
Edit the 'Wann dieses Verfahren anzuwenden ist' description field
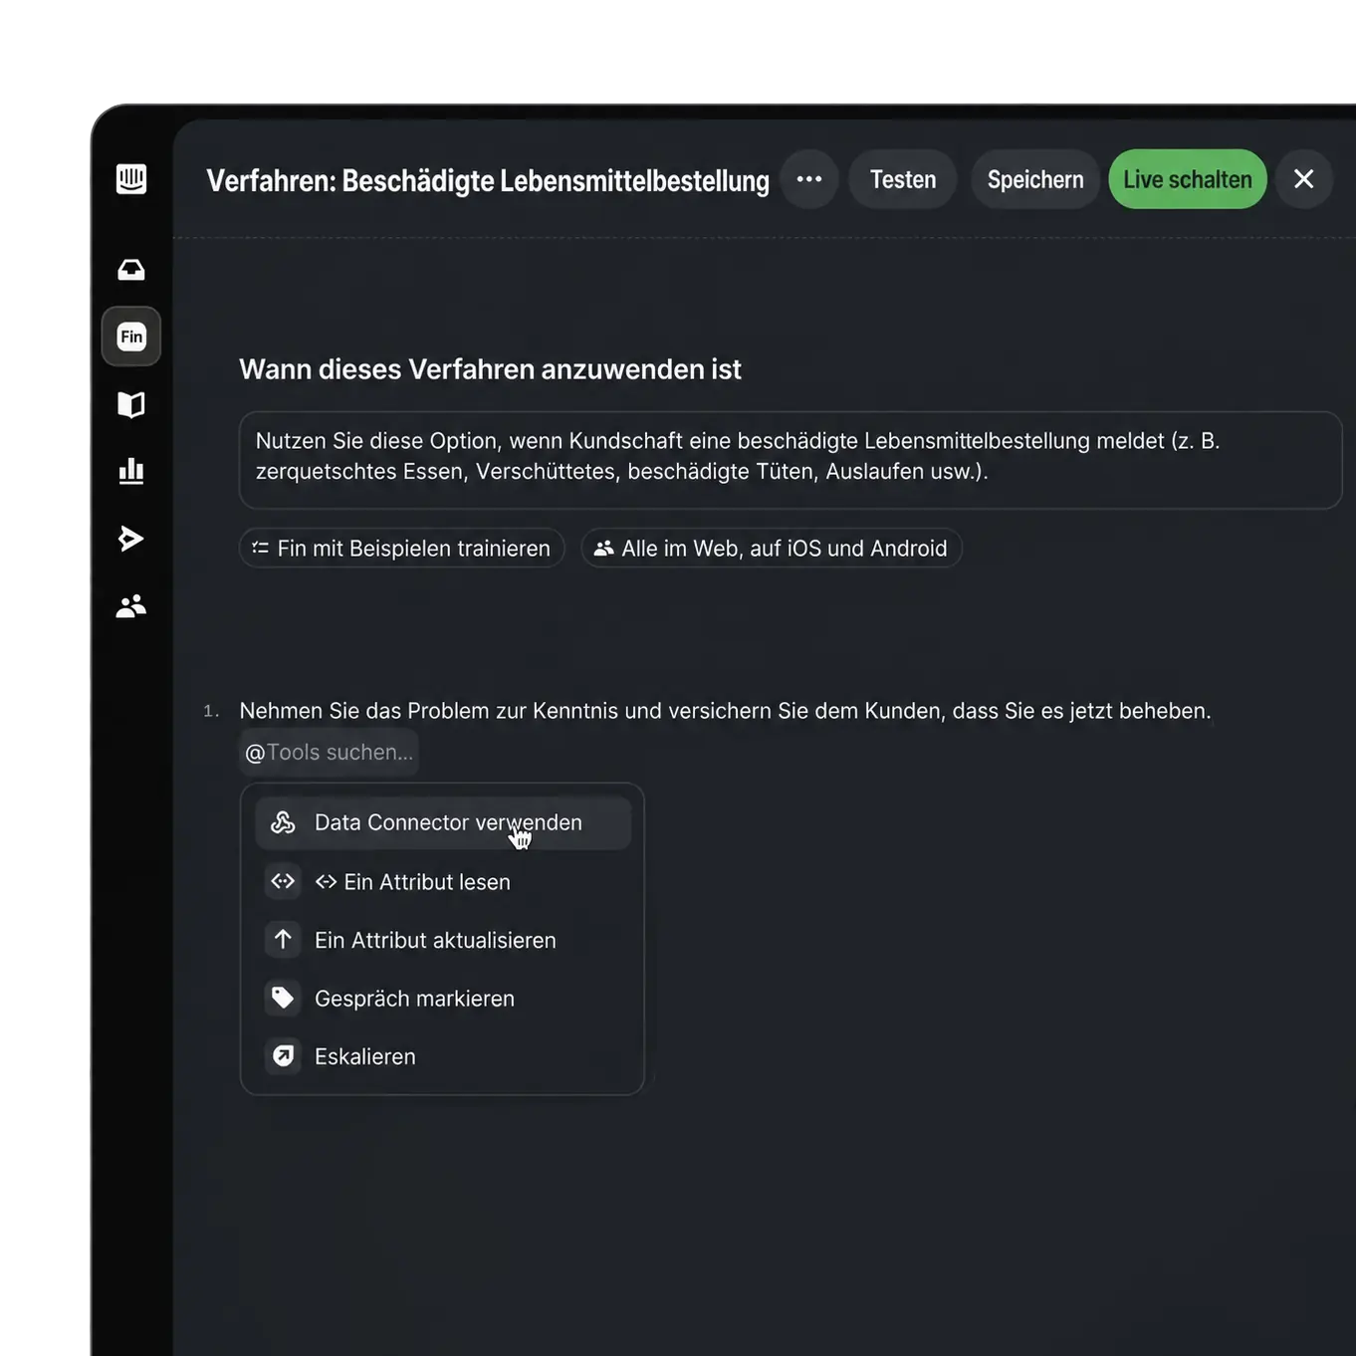click(791, 460)
